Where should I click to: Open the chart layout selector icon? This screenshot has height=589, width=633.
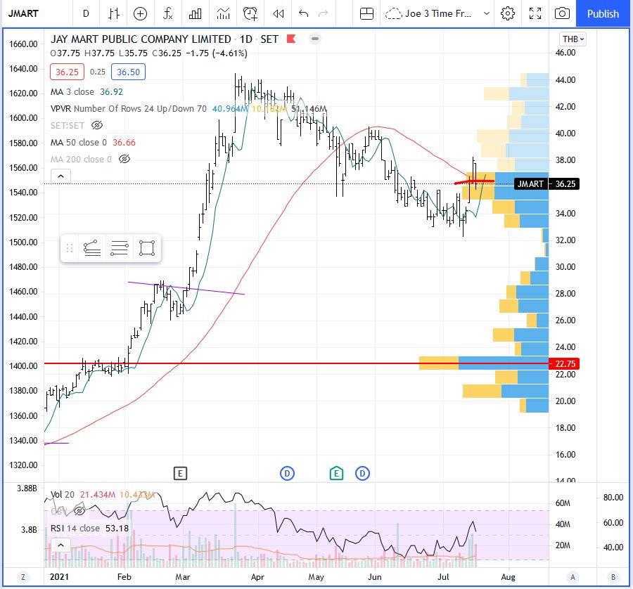click(x=366, y=14)
